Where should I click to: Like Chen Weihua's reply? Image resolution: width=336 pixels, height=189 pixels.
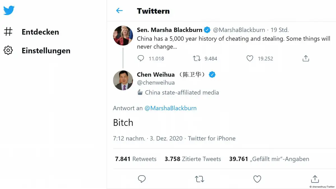point(257,179)
